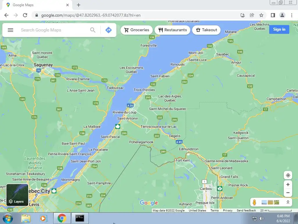Click the Grand Falls label
298x224 pixels.
click(229, 177)
